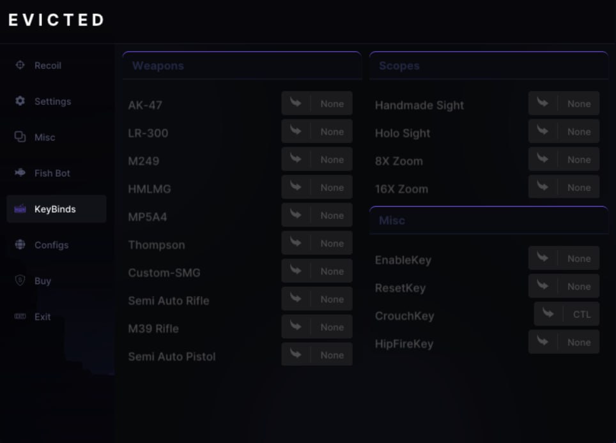Screen dimensions: 616x443
Task: Assign the 16X Zoom keybind
Action: [578, 187]
